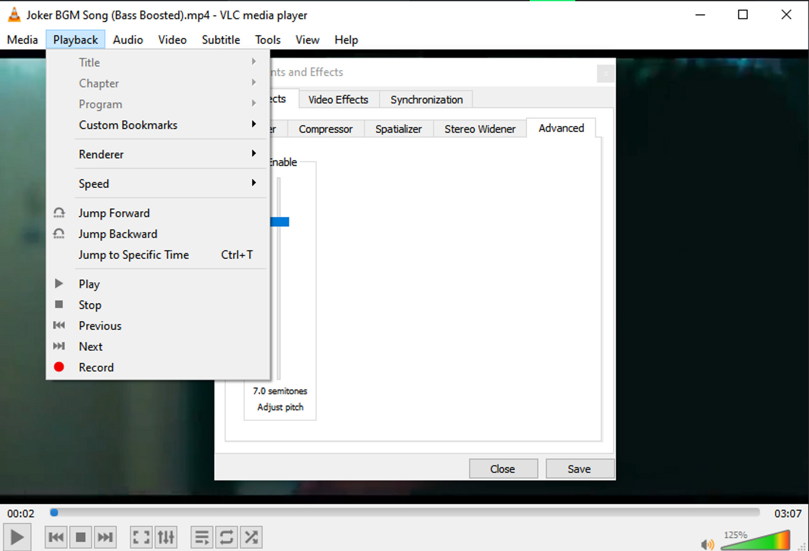This screenshot has width=809, height=551.
Task: Open extended settings equalizer icon
Action: point(166,537)
